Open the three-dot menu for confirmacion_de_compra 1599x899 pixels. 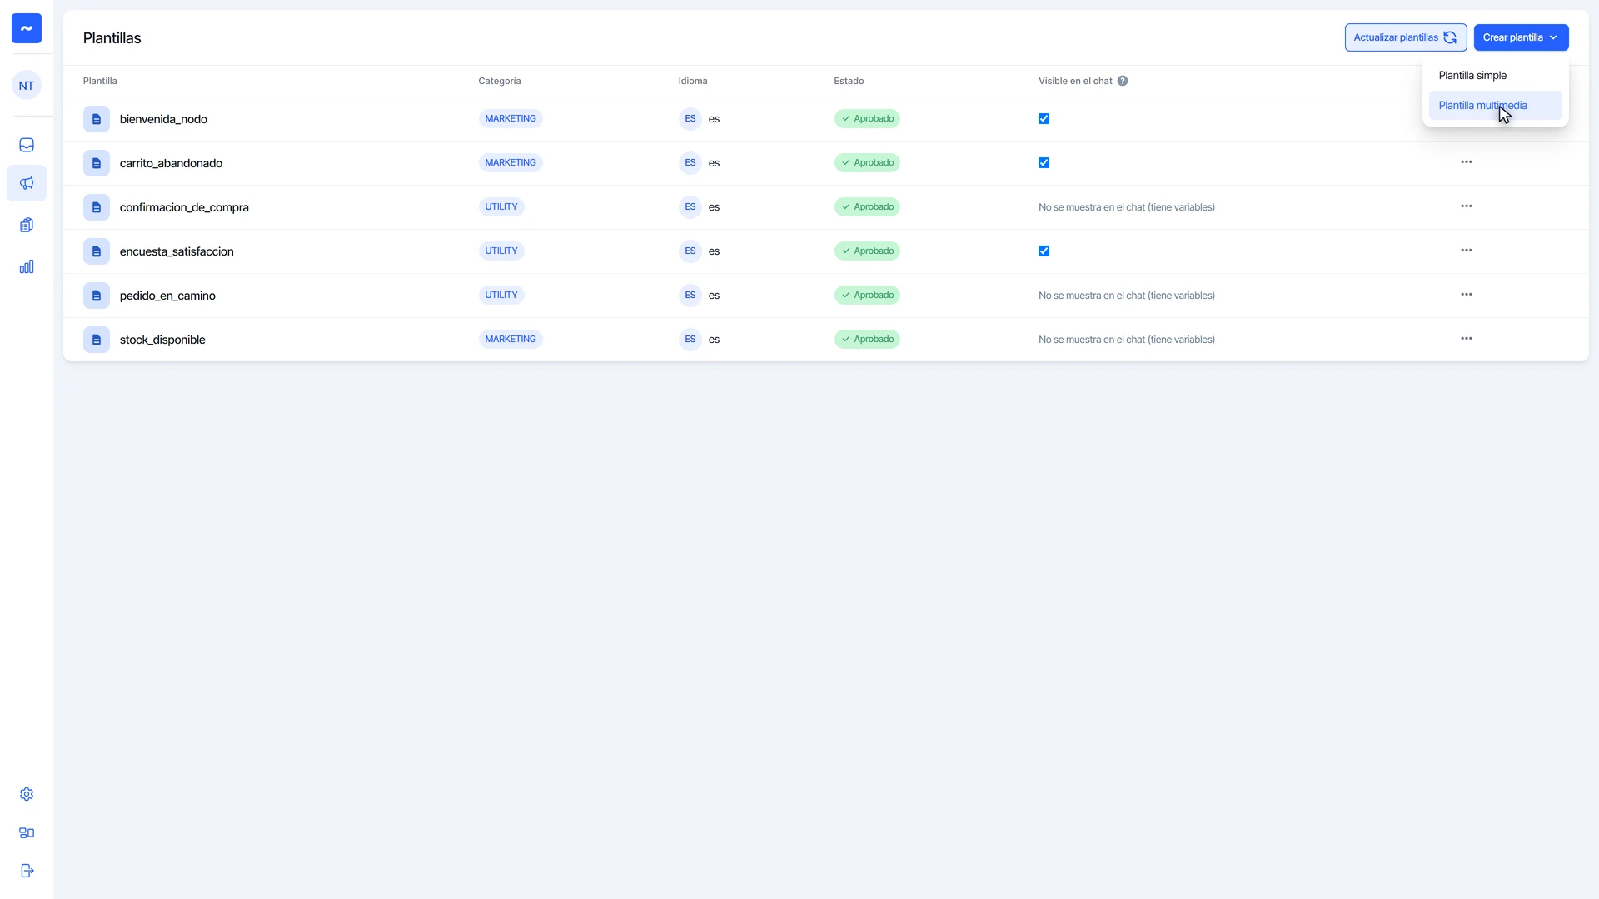pos(1467,206)
